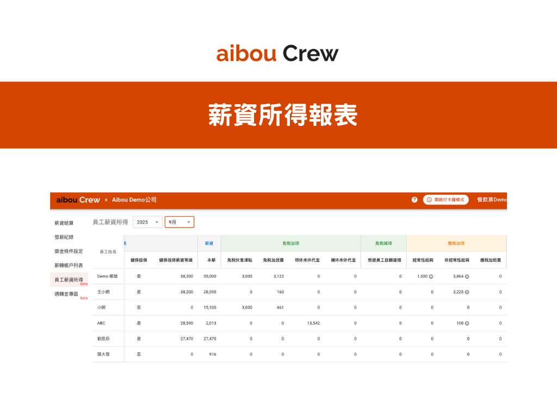Viewport: 557px width, 417px height.
Task: Click the 經常性給與 column header
Action: tap(423, 260)
